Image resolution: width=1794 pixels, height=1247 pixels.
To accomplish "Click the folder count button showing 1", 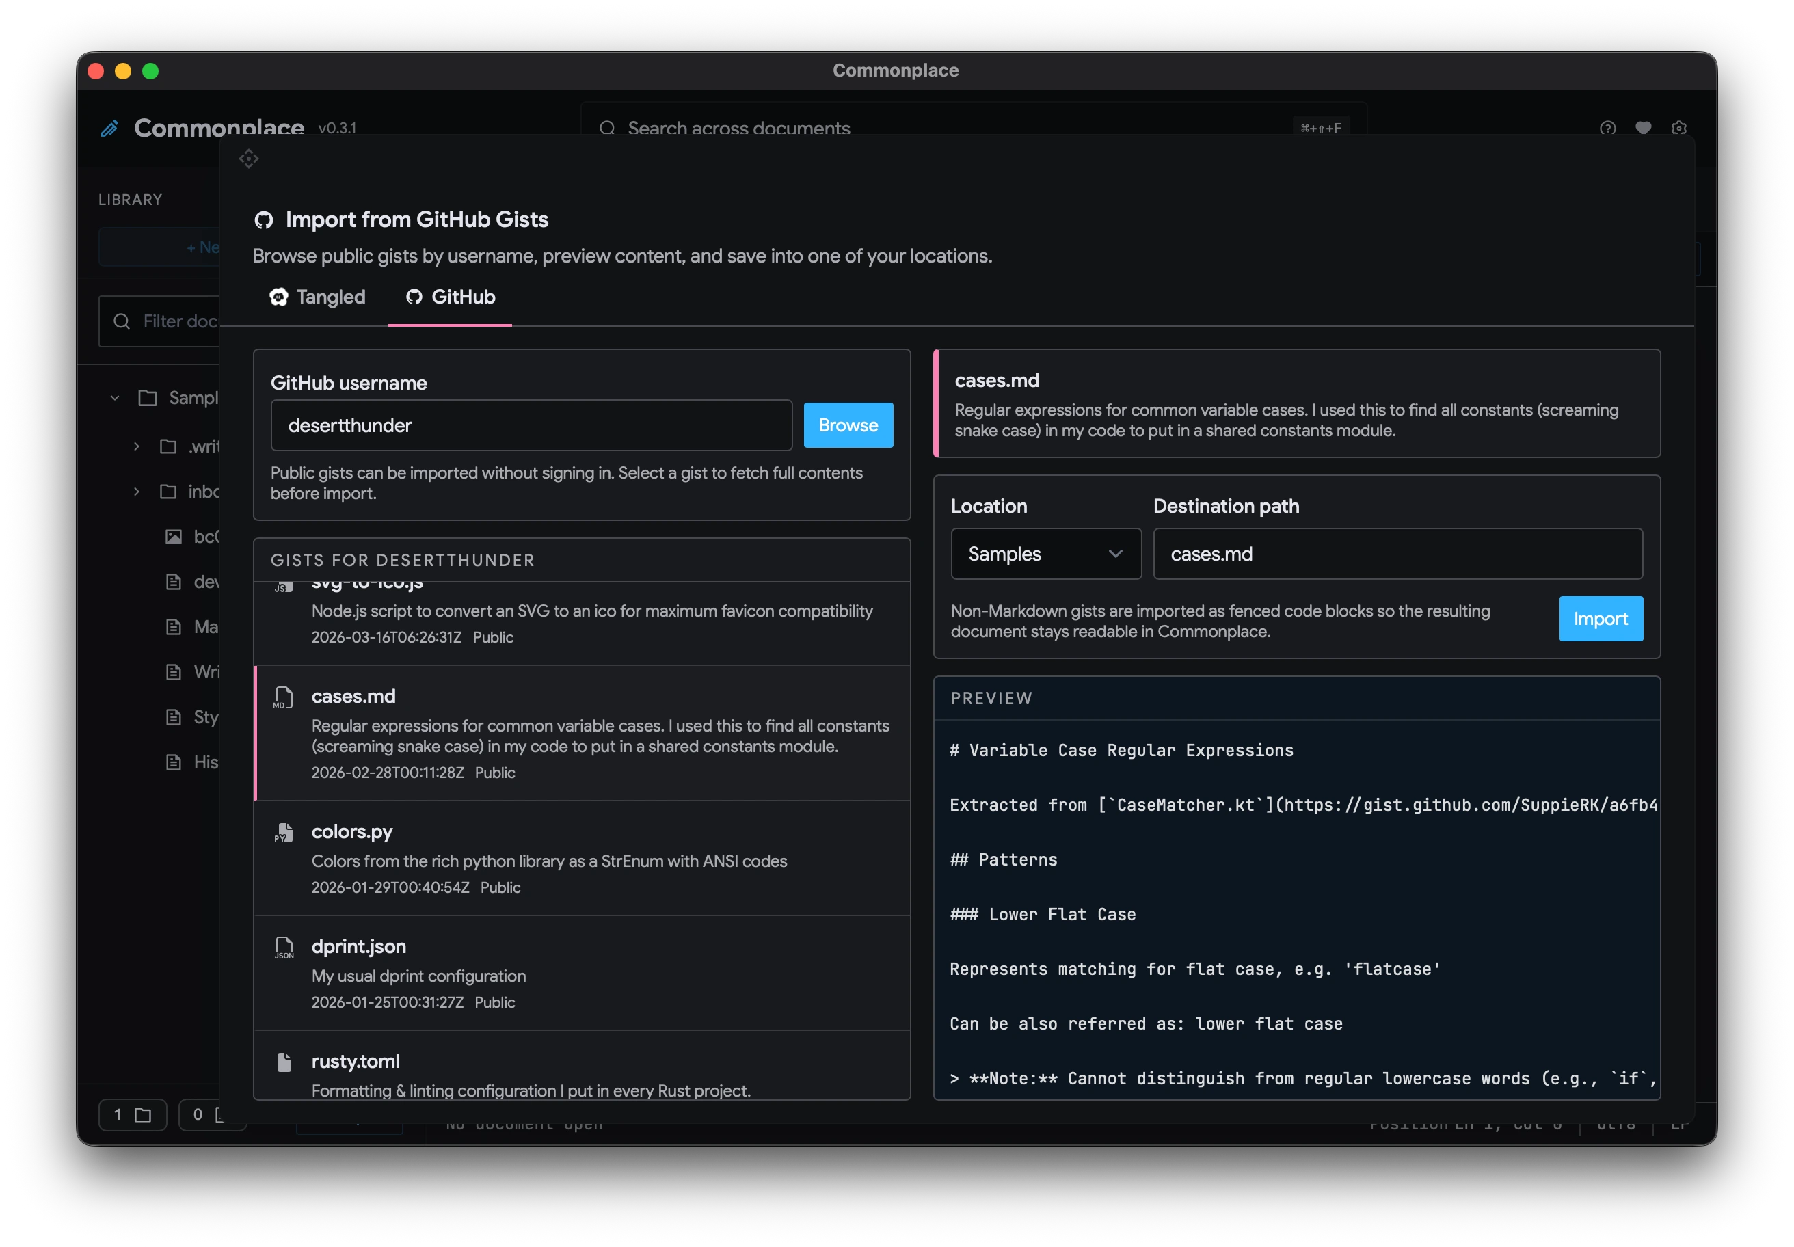I will tap(132, 1114).
